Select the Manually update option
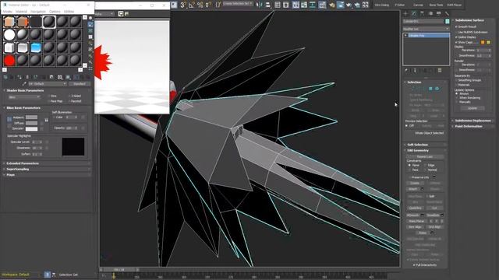The width and height of the screenshot is (499, 280). 457,102
